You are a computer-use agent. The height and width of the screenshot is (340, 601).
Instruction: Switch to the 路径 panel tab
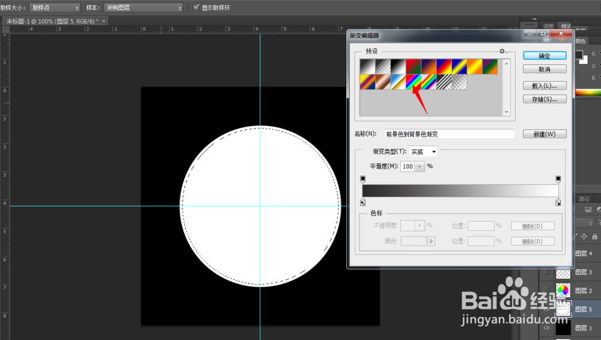pyautogui.click(x=584, y=199)
